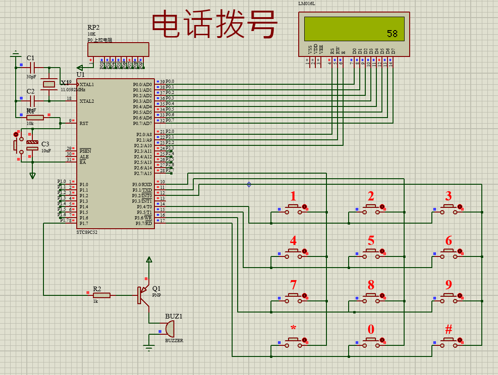Image resolution: width=498 pixels, height=375 pixels.
Task: Toggle the reset push button near C3
Action: pos(17,145)
